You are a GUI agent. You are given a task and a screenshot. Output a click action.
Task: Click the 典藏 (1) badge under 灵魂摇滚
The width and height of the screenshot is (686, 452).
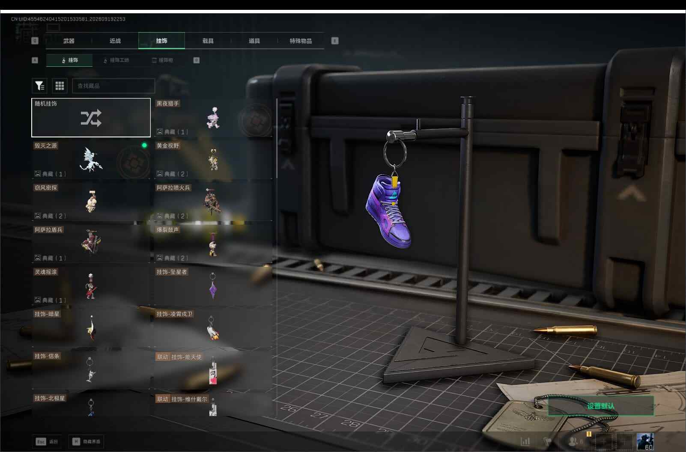coord(51,300)
